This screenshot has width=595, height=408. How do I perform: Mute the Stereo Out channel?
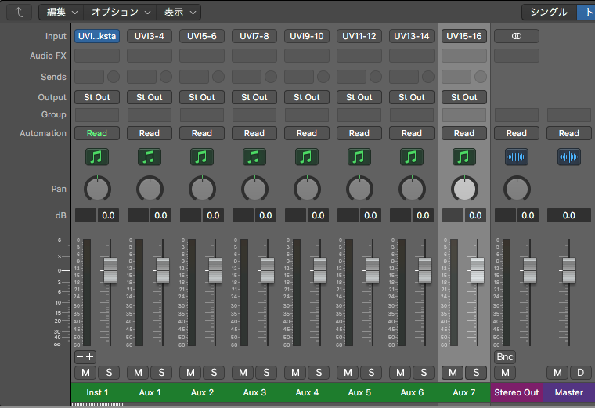point(505,373)
